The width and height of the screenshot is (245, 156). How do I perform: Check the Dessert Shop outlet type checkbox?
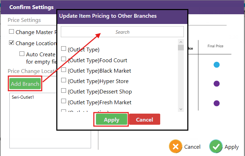coord(64,91)
